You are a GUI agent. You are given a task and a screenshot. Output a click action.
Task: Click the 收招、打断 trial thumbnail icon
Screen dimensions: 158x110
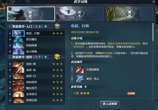[x=19, y=34]
